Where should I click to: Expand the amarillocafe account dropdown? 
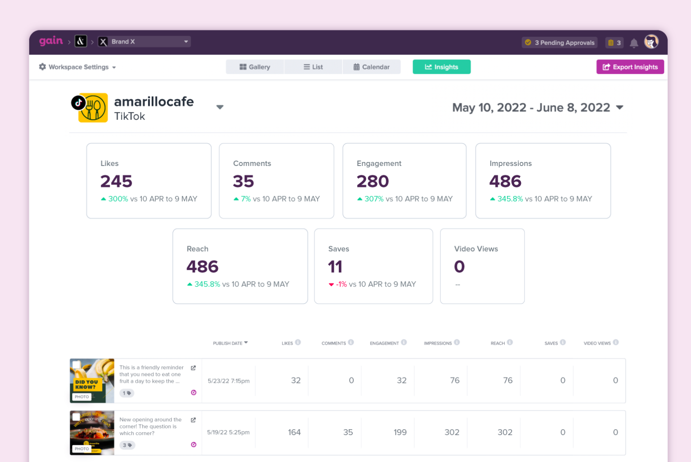[220, 107]
